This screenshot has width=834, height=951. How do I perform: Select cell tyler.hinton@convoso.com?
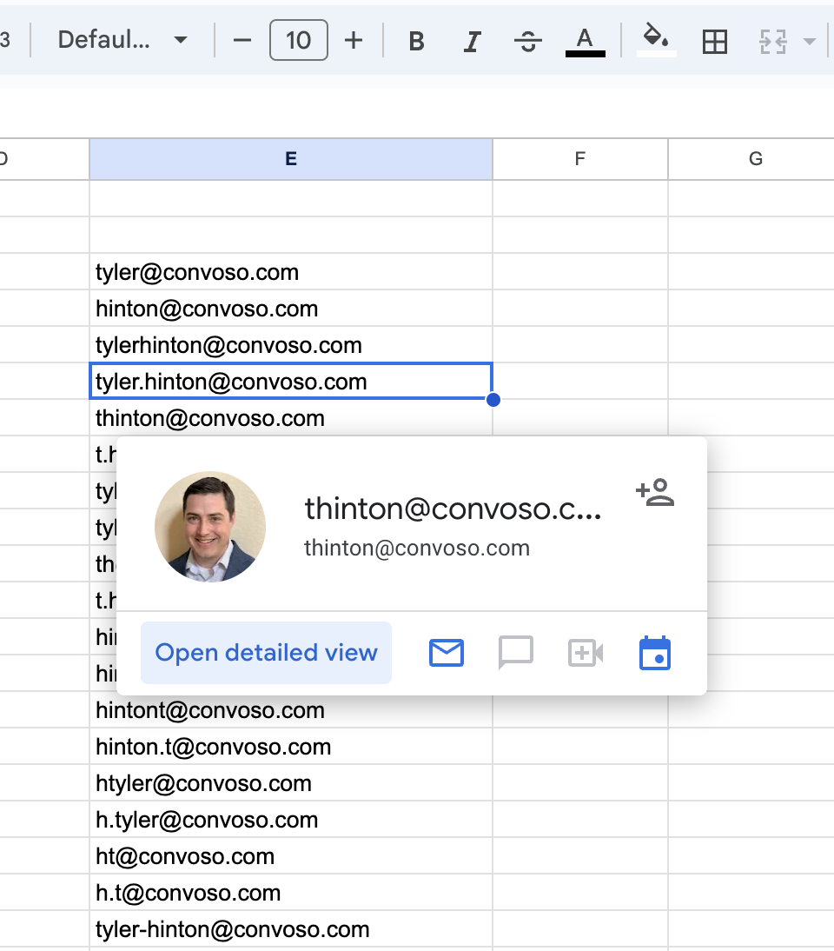291,381
